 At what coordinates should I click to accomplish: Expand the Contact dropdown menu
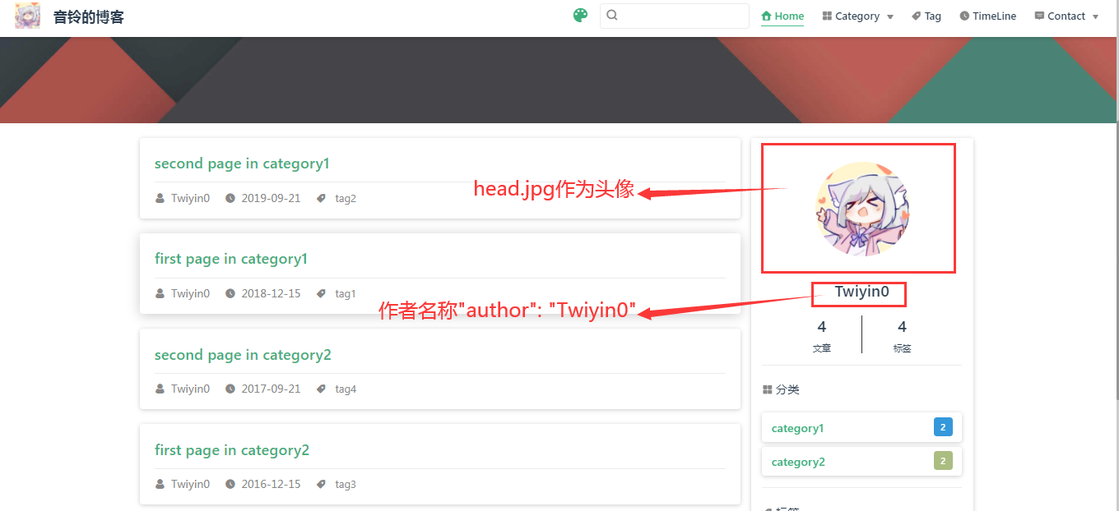[1066, 16]
